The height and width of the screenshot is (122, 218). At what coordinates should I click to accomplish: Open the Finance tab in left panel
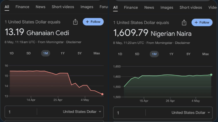(22, 7)
